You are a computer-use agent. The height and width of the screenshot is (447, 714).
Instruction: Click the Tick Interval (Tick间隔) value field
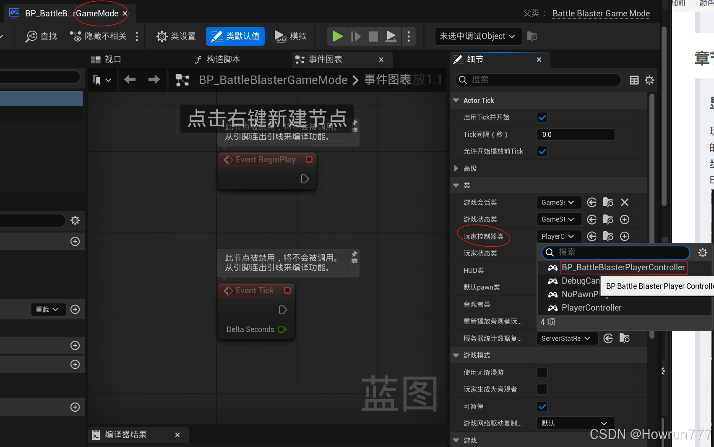[x=576, y=134]
